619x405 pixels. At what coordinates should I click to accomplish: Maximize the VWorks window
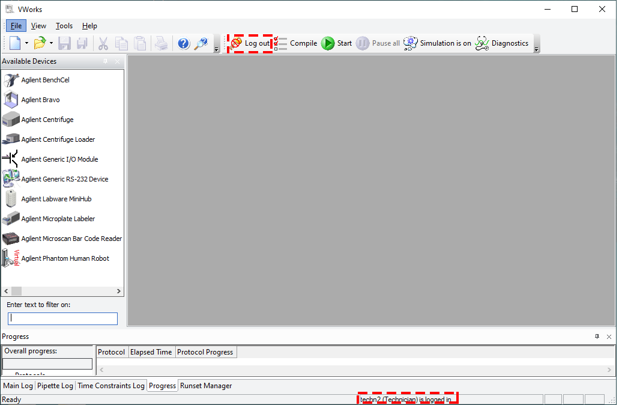tap(575, 9)
